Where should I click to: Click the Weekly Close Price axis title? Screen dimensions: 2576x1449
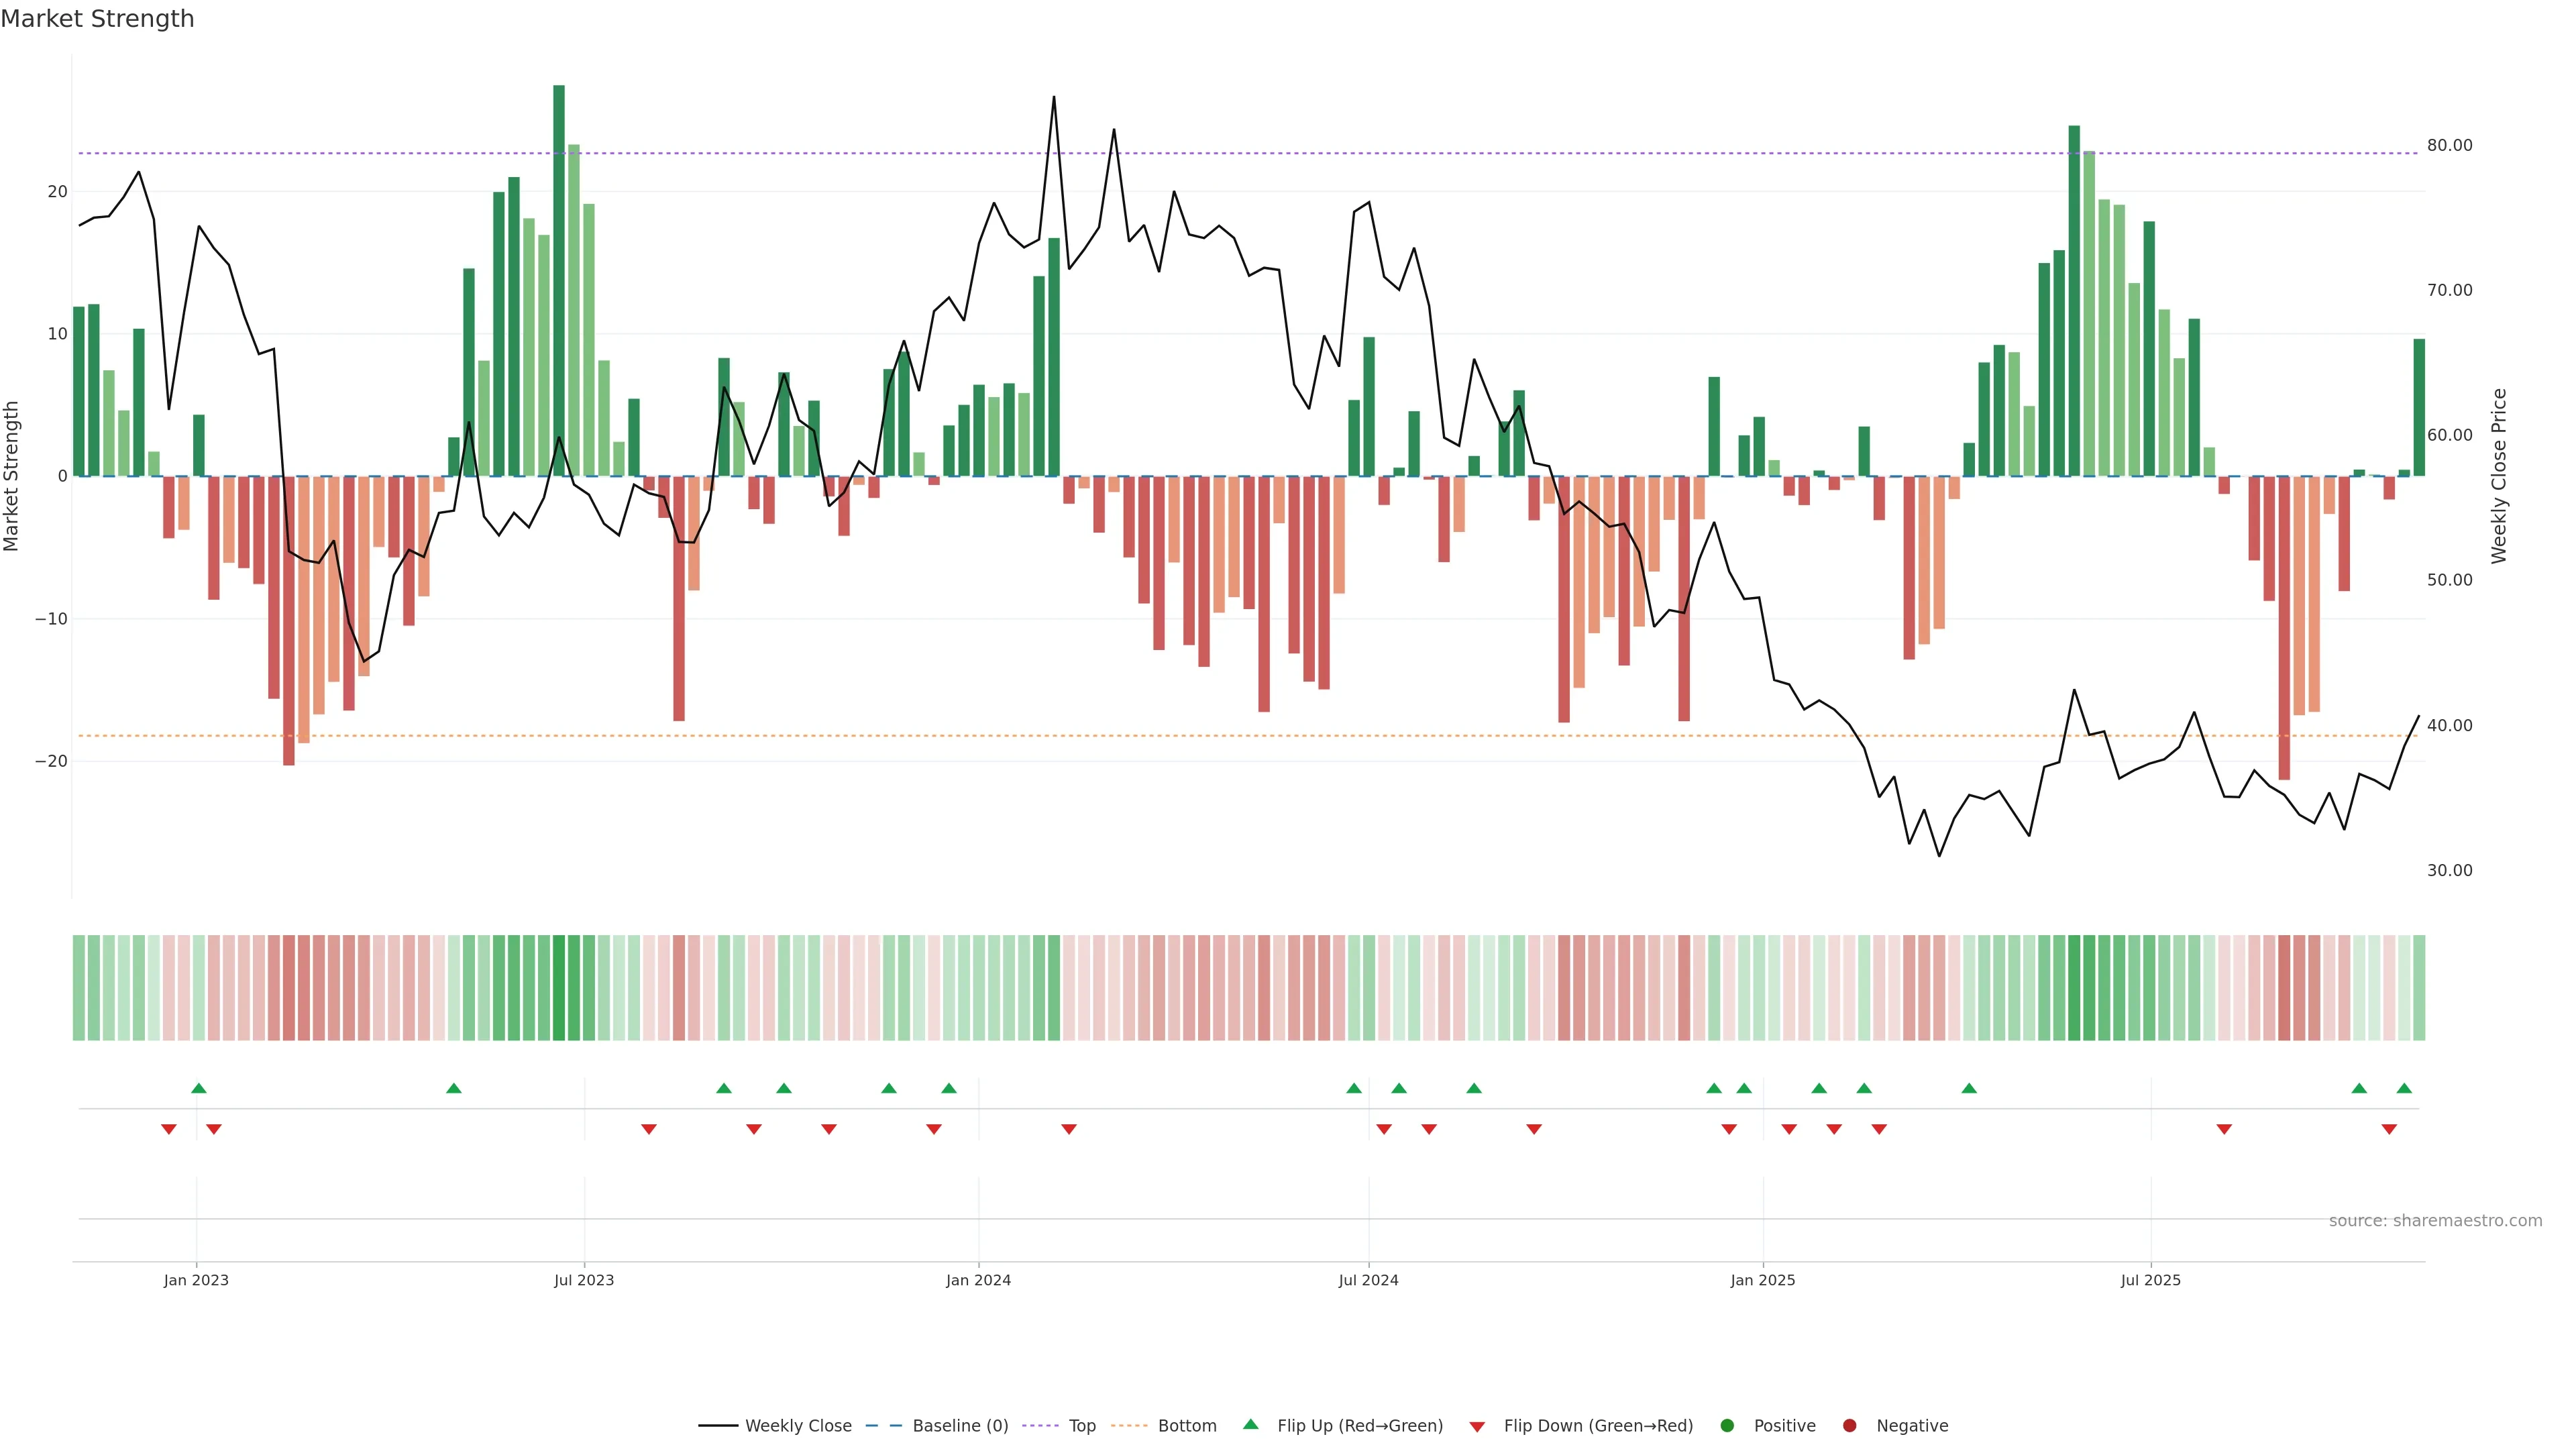coord(2499,476)
